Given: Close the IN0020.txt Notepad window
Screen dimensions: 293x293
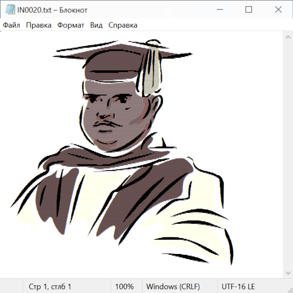Looking at the screenshot, I should tap(278, 10).
